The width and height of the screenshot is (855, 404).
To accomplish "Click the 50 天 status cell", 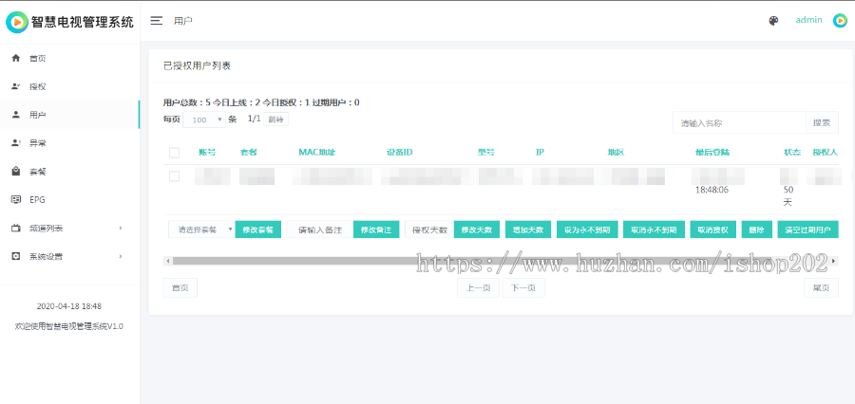I will pos(788,196).
